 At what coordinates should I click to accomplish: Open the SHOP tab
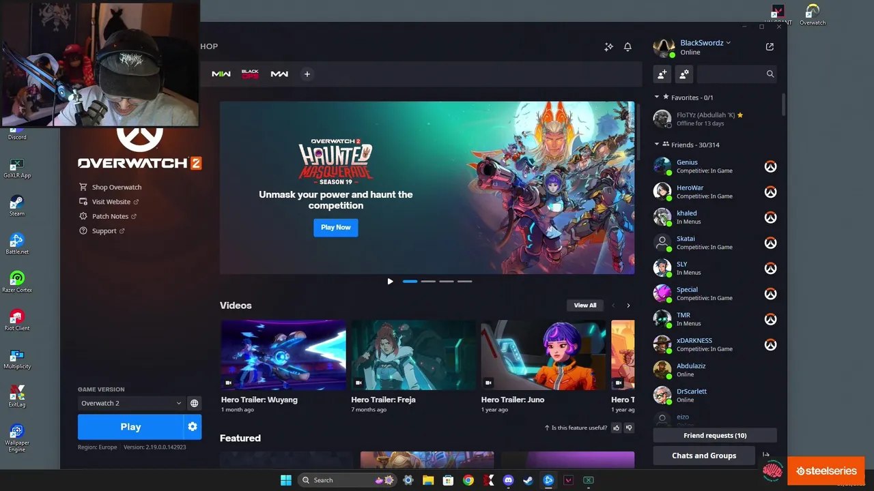point(209,46)
